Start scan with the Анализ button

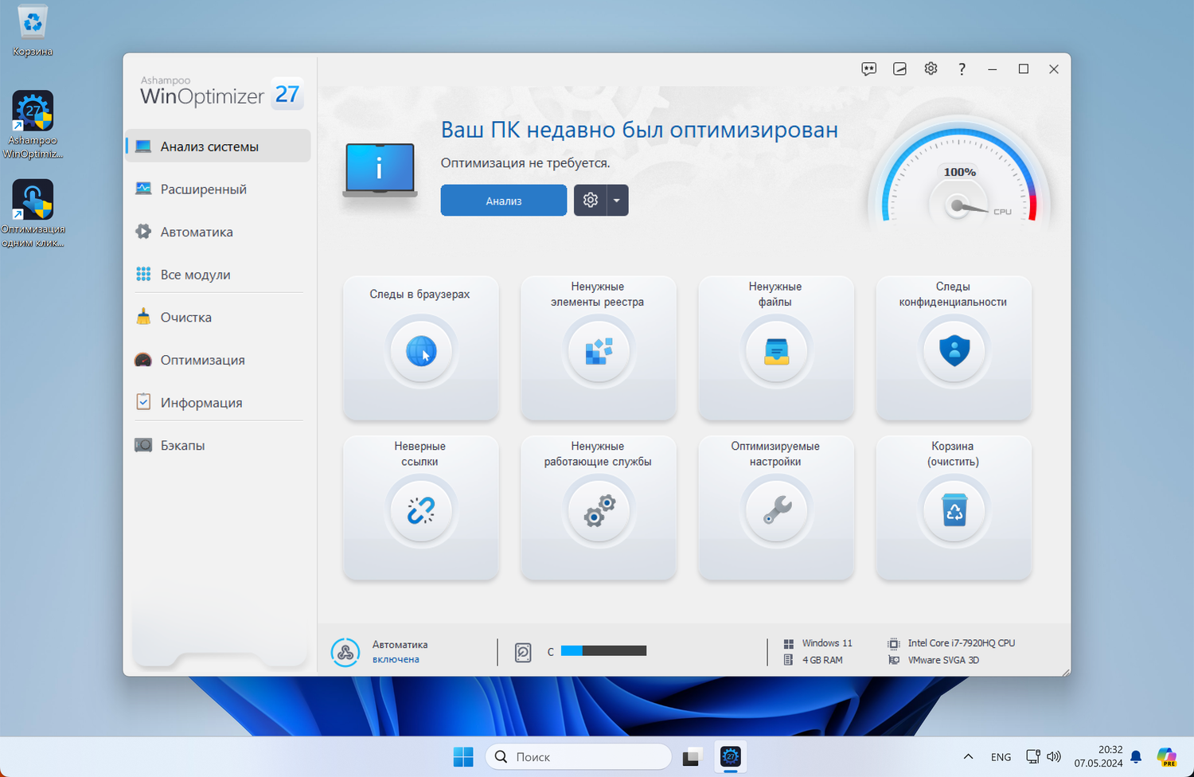click(504, 201)
